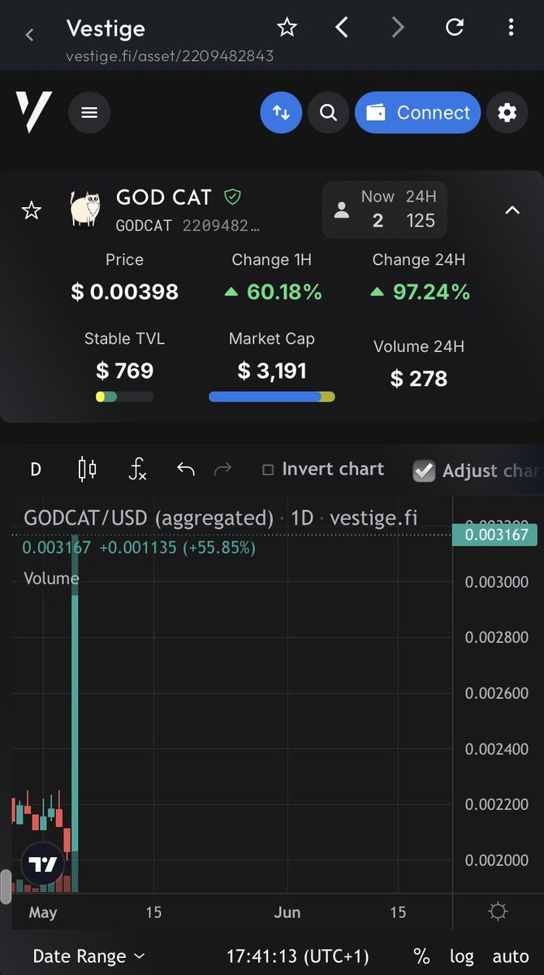The height and width of the screenshot is (975, 544).
Task: Toggle percent scale %
Action: click(421, 956)
